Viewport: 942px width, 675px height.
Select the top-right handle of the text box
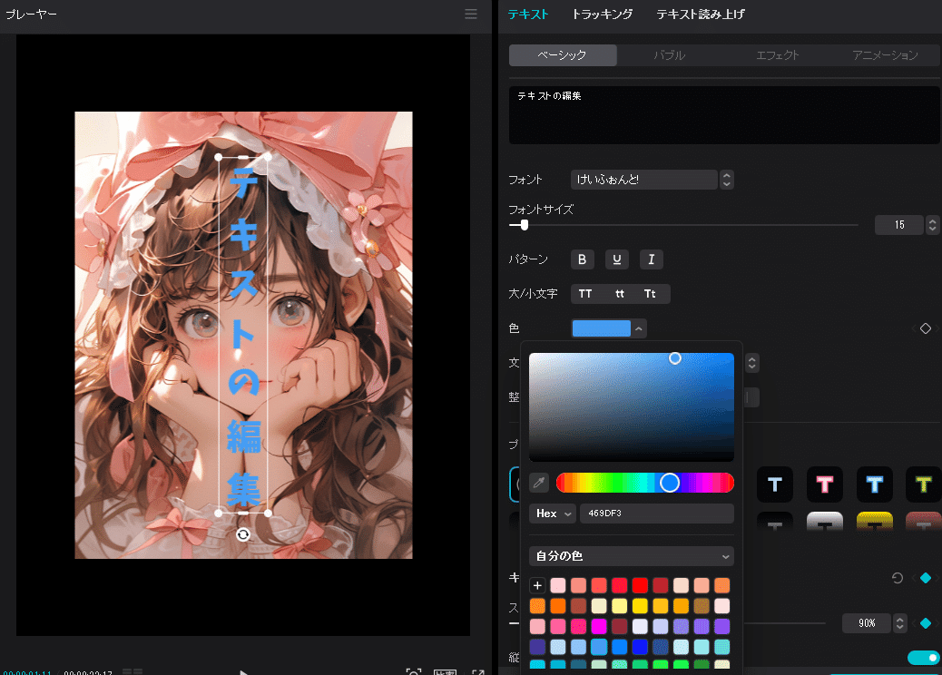[268, 157]
